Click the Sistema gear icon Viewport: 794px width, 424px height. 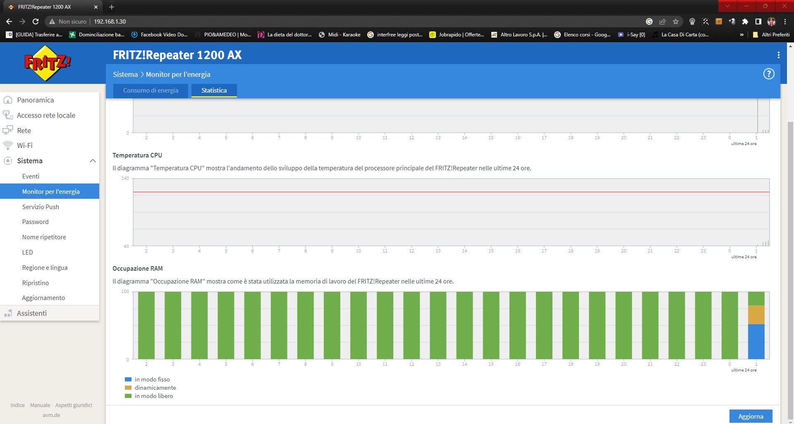(8, 161)
